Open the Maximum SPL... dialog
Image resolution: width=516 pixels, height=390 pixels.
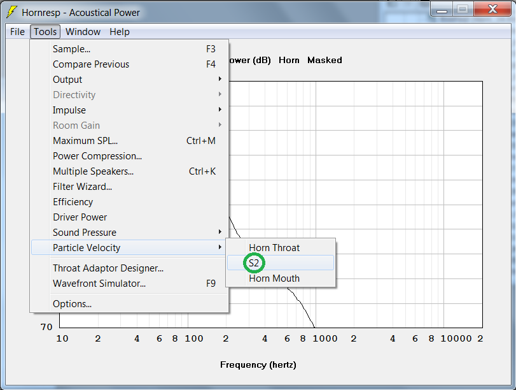tap(129, 141)
